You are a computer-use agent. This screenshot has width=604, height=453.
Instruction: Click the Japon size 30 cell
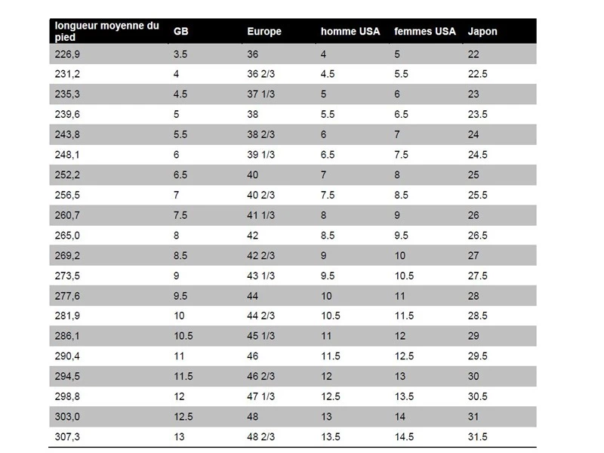pyautogui.click(x=474, y=376)
